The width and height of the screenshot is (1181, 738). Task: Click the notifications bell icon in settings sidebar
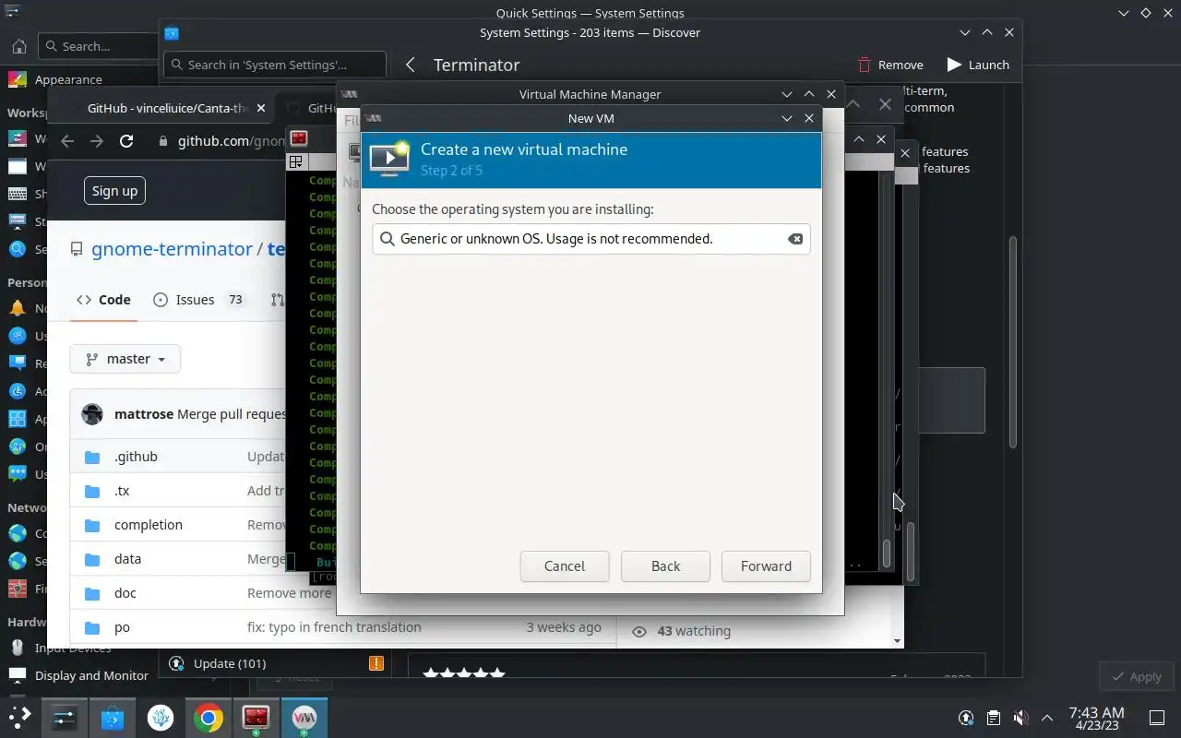(x=18, y=308)
